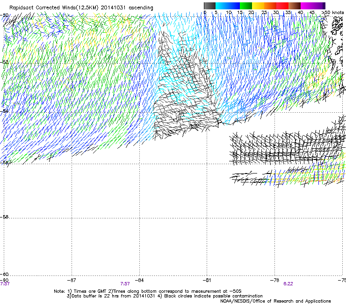The height and width of the screenshot is (304, 346).
Task: Click the purple 8:22 time label
Action: pyautogui.click(x=288, y=284)
